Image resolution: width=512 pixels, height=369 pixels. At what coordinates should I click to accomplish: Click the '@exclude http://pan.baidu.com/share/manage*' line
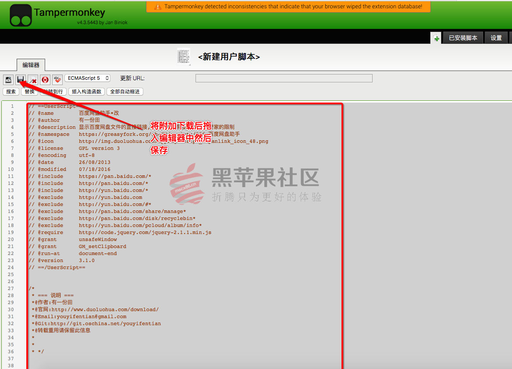pos(107,212)
